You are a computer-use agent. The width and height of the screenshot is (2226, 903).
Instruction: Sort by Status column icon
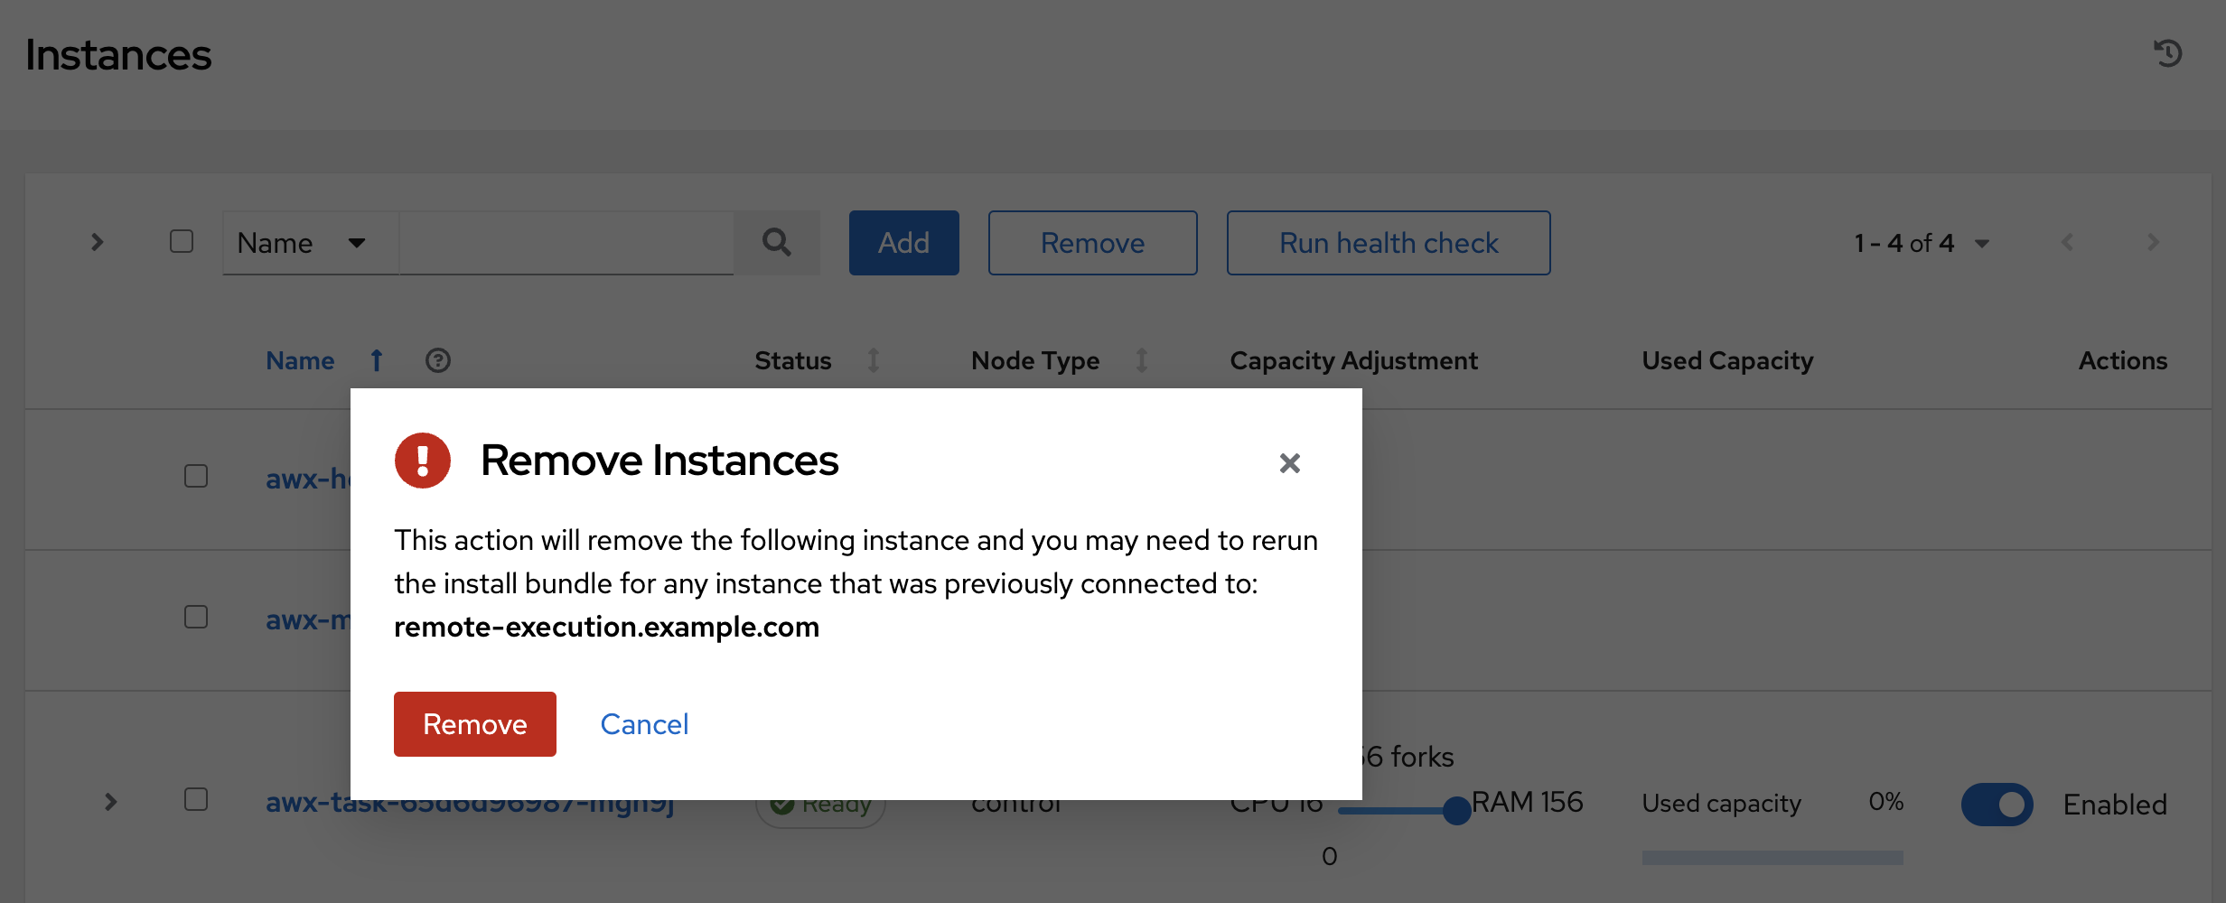click(x=873, y=361)
